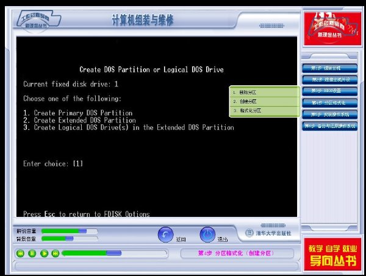Click the round blue 返回 return icon
Viewport: 366px width, 276px height.
tap(165, 235)
